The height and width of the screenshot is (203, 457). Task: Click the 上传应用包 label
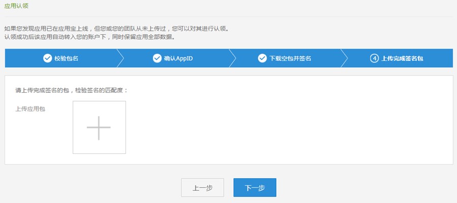click(30, 109)
